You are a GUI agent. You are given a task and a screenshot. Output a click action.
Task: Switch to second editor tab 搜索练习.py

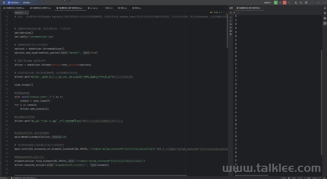(40, 8)
